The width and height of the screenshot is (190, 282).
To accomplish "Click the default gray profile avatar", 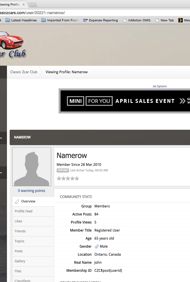I will coord(32,167).
